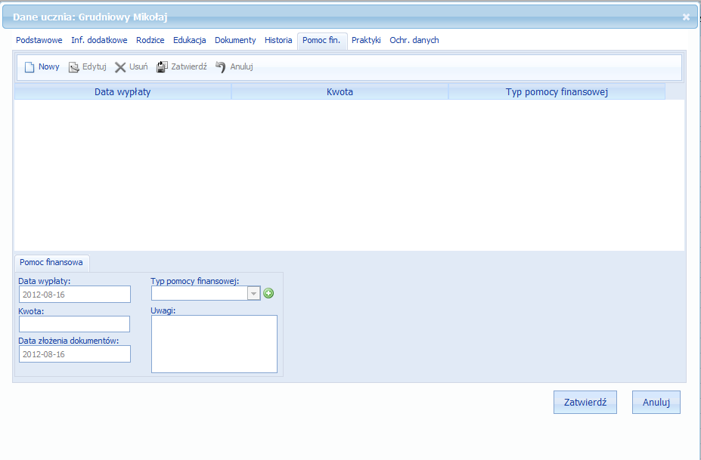Click into the Uwagi text area
701x460 pixels.
pos(214,344)
